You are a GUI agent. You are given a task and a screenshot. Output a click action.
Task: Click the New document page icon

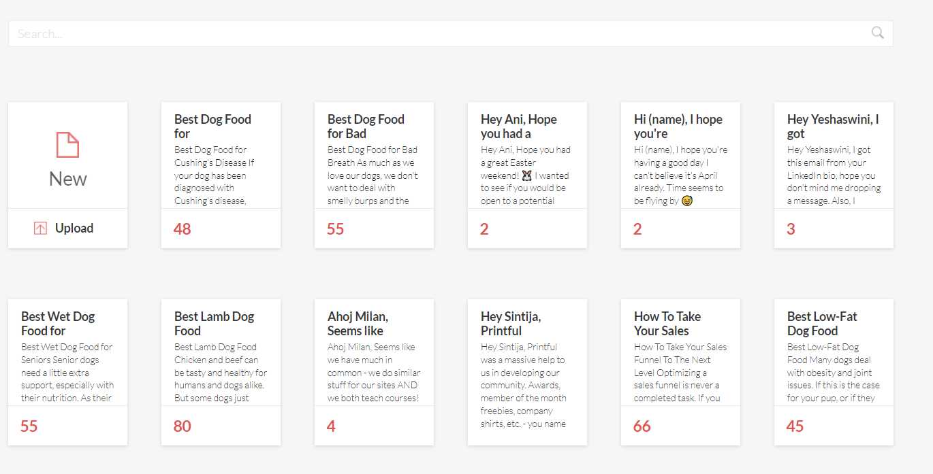[67, 145]
